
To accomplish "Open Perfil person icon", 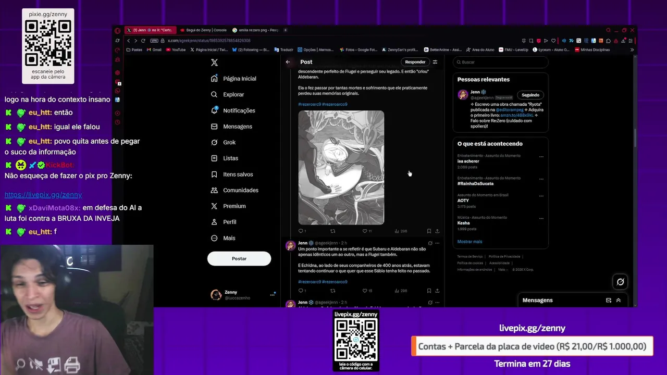I will click(x=214, y=222).
